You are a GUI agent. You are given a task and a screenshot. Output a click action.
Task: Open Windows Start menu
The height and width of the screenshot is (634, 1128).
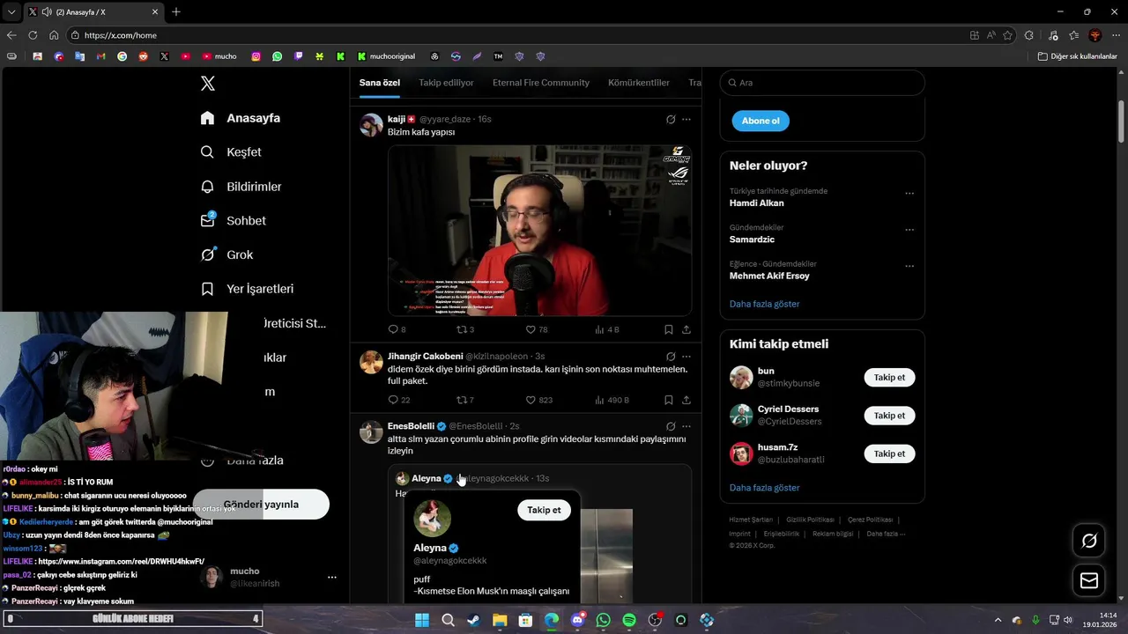coord(422,620)
